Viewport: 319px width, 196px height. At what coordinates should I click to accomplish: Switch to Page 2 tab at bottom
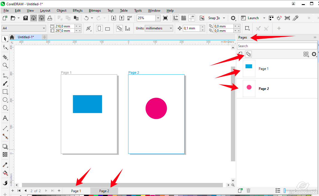tap(104, 191)
